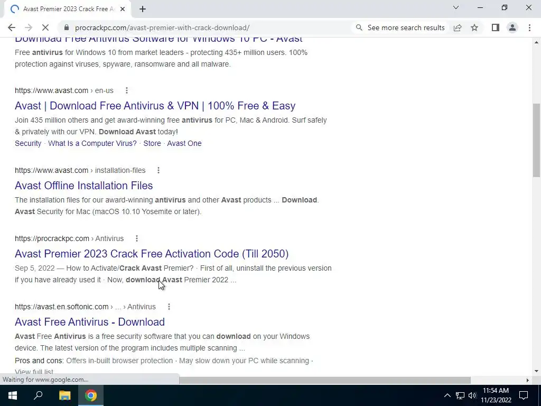Click the address bar URL

[x=162, y=27]
